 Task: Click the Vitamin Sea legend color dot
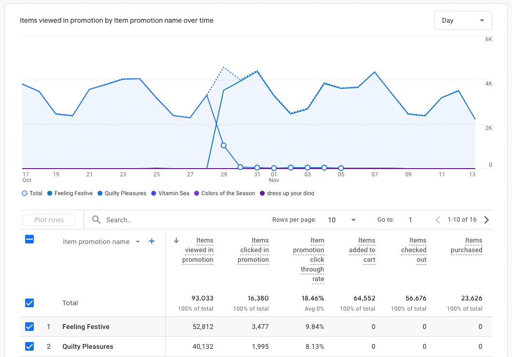[154, 193]
